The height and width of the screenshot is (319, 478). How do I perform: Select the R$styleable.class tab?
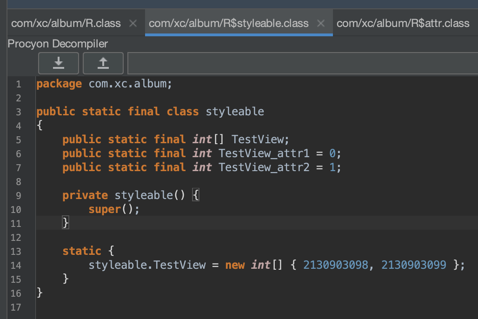228,23
